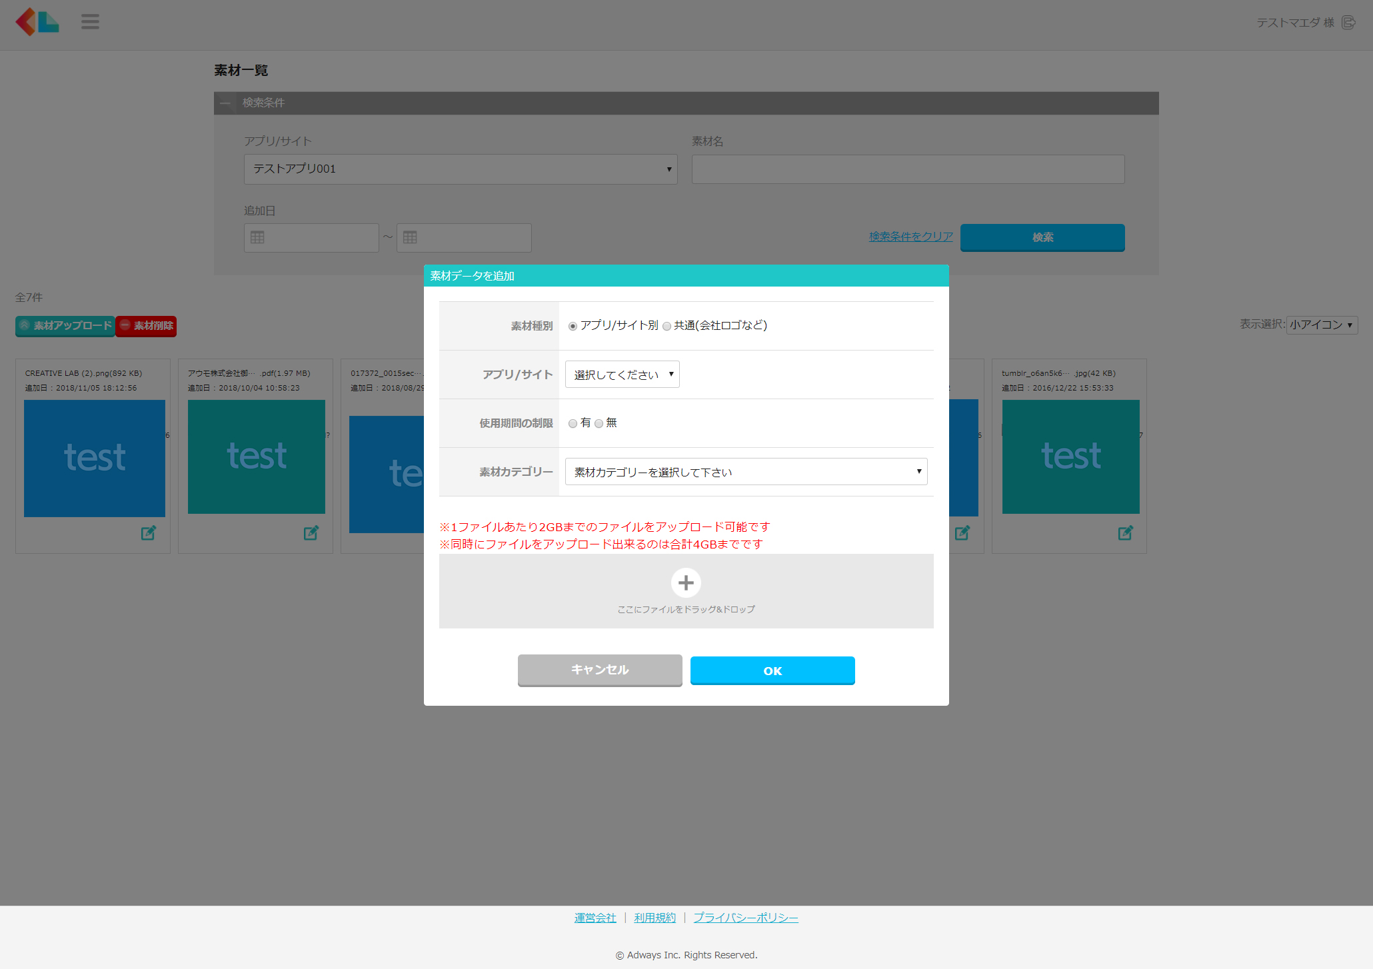Image resolution: width=1373 pixels, height=969 pixels.
Task: Collapse the 検索条件 panel header
Action: click(x=225, y=103)
